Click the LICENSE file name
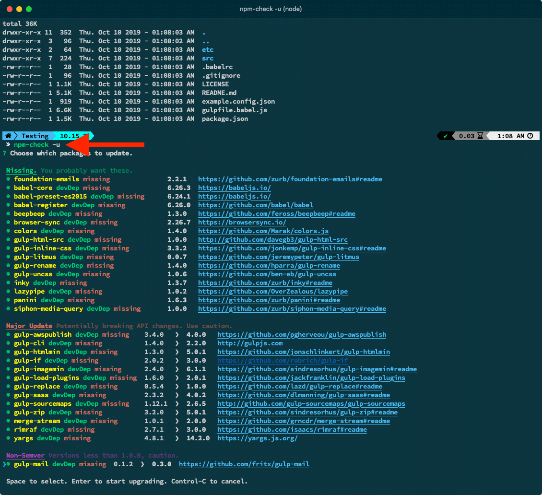The height and width of the screenshot is (495, 542). coord(215,84)
